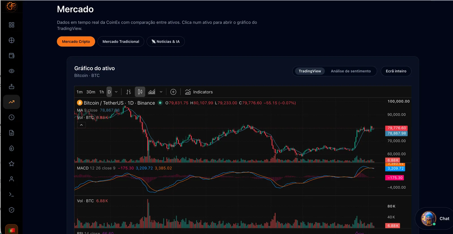Click the 3,209.72 MACD scale label
The image size is (453, 234).
[x=395, y=168]
